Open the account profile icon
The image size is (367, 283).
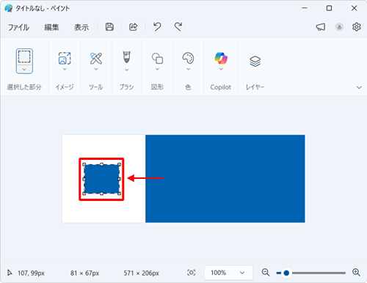pyautogui.click(x=339, y=27)
